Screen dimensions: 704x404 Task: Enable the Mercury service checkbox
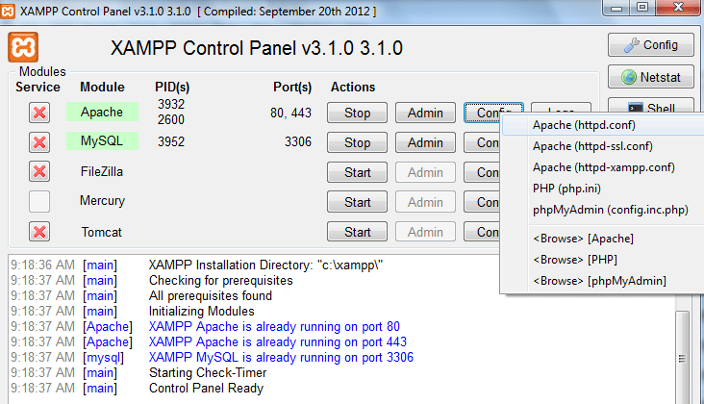tap(39, 202)
